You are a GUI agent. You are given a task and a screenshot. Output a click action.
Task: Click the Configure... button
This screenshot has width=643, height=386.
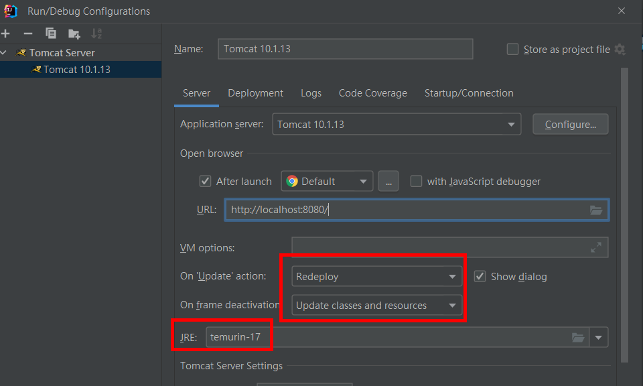pyautogui.click(x=571, y=124)
